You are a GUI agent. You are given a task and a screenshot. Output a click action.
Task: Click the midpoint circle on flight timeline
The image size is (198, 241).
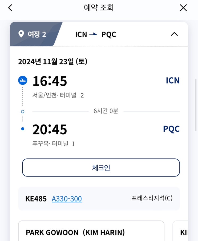coord(23,111)
